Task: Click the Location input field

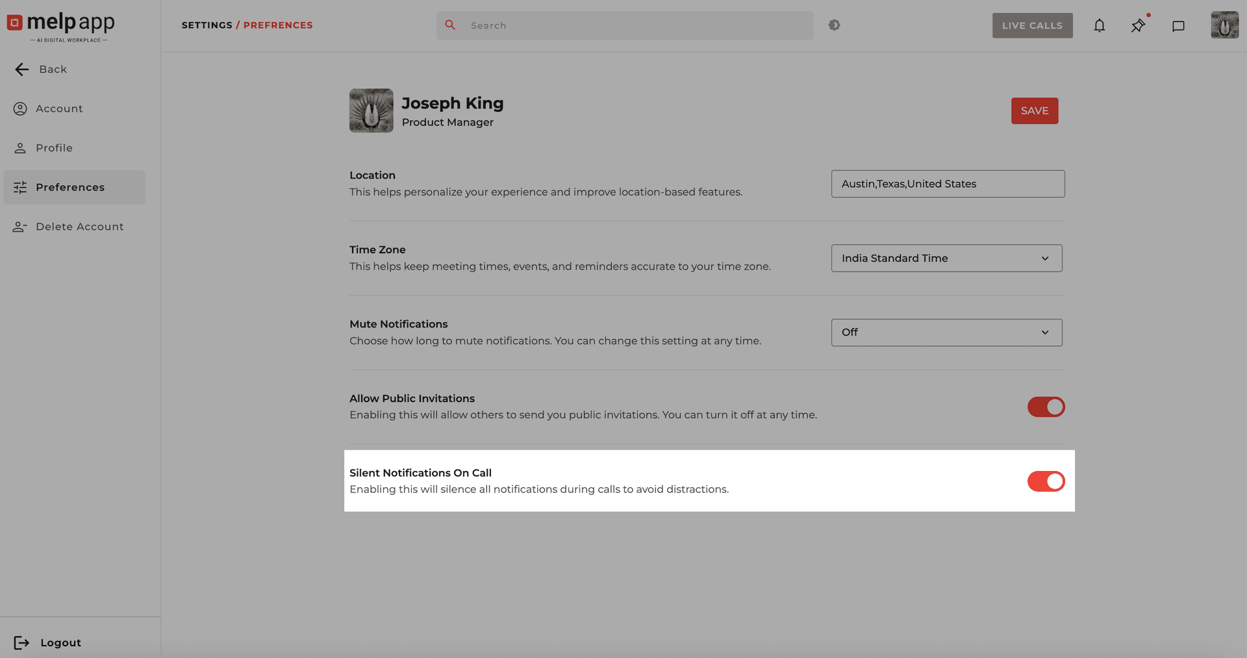Action: (948, 184)
